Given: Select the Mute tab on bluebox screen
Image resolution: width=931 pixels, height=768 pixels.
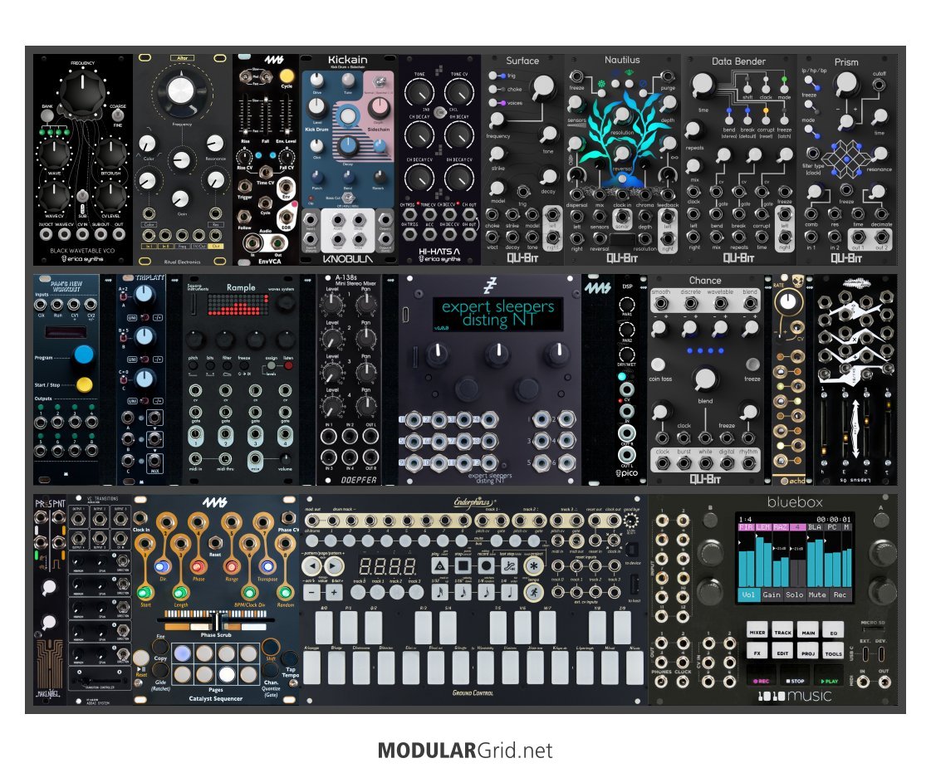Looking at the screenshot, I should click(817, 594).
